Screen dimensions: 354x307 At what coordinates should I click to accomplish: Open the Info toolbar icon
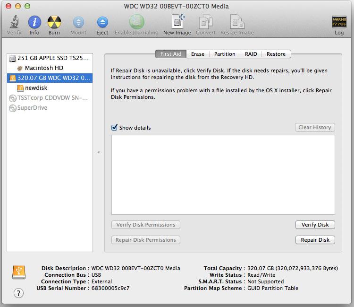point(34,22)
